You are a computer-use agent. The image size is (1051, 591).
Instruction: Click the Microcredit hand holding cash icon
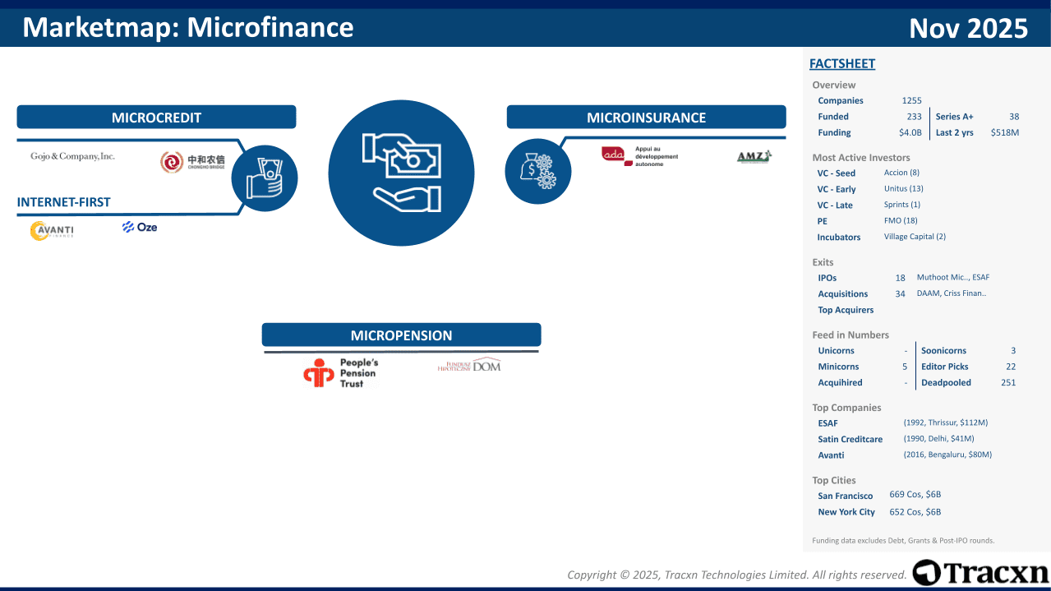tap(265, 178)
